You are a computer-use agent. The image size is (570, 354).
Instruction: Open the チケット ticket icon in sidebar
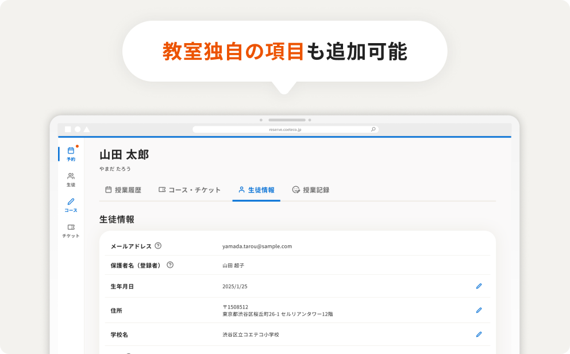tap(71, 227)
